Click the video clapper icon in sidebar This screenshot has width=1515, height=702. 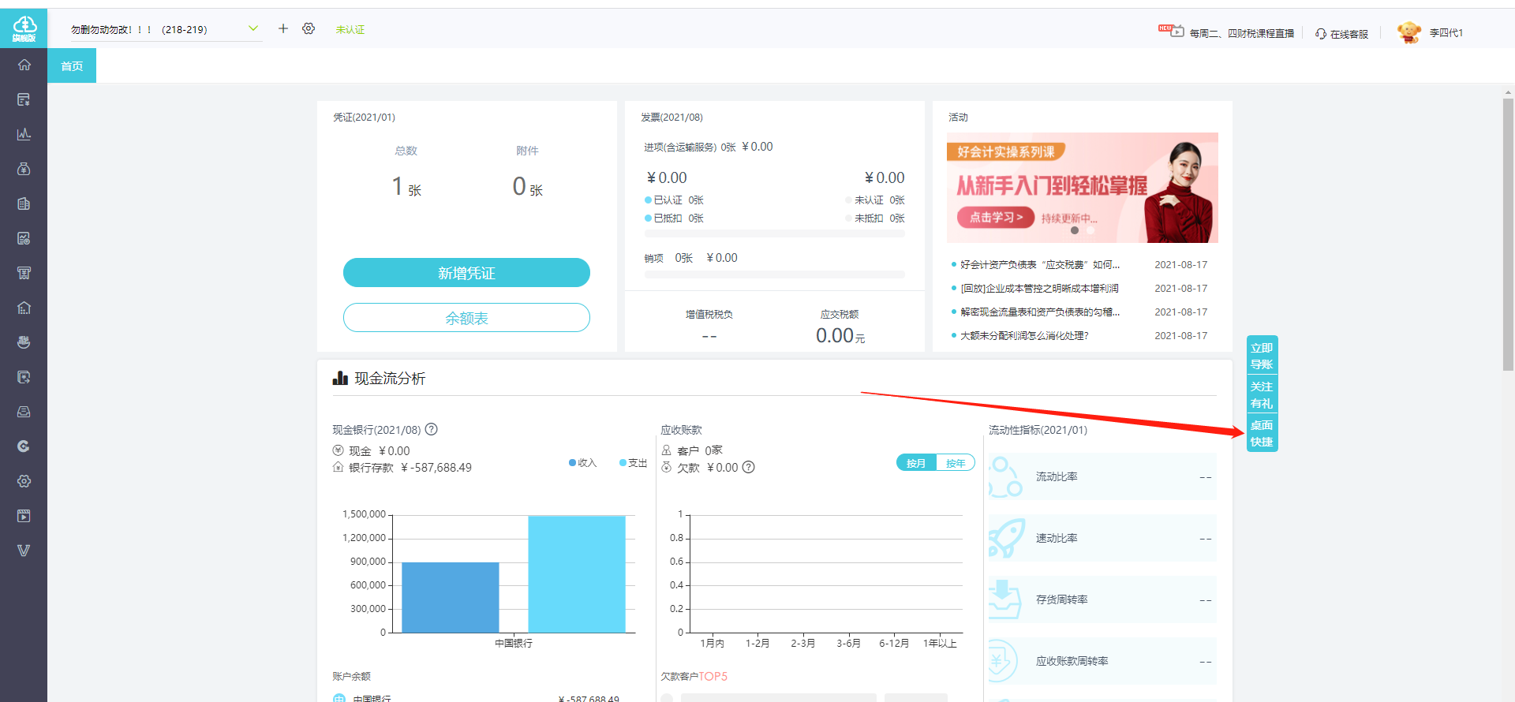pos(24,516)
